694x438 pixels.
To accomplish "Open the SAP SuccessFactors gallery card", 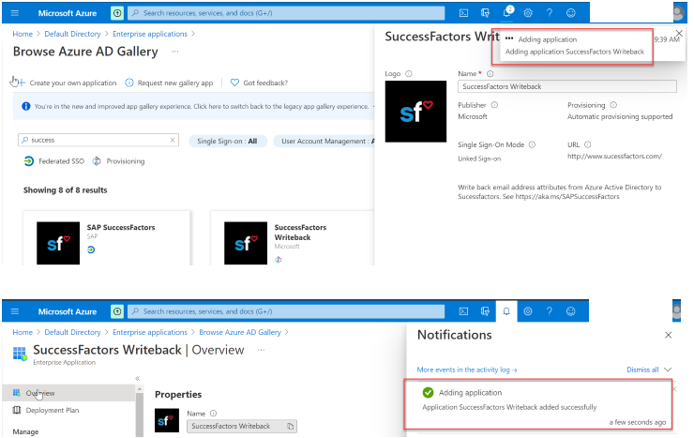I will [107, 238].
